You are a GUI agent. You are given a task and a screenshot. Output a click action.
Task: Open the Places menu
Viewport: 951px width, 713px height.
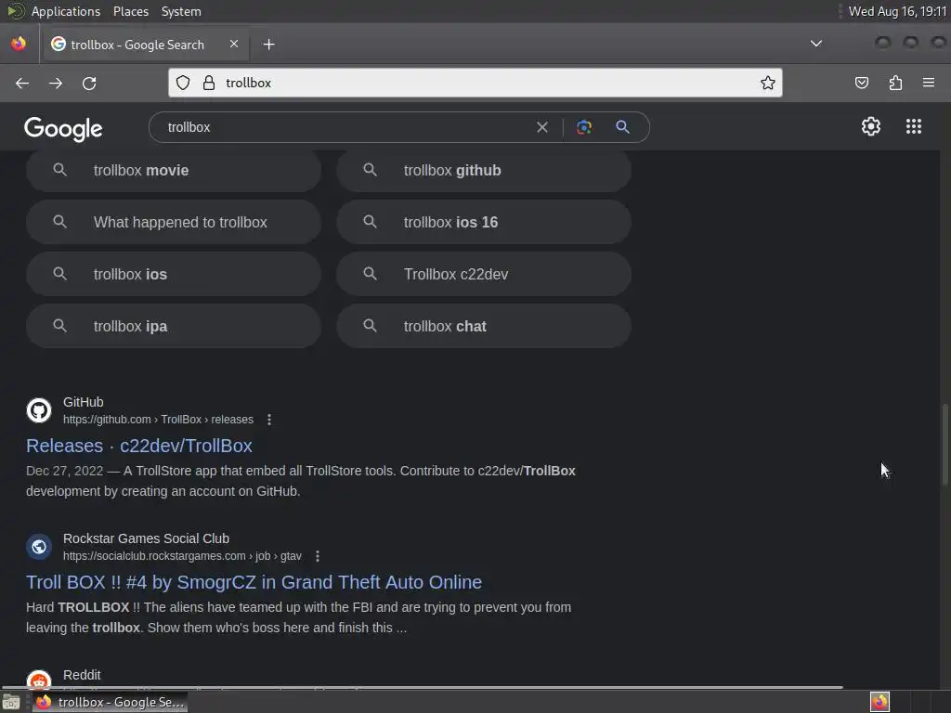click(x=130, y=11)
